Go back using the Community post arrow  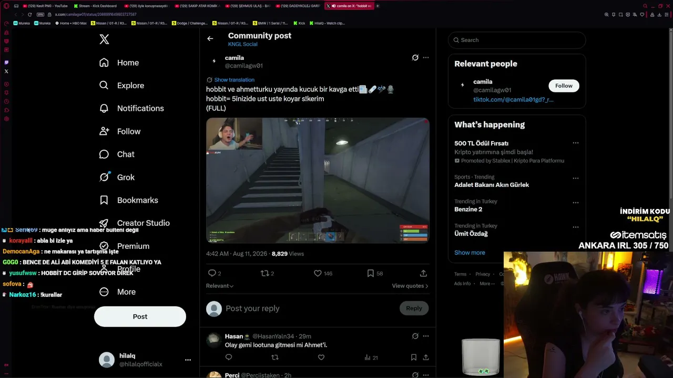(210, 38)
